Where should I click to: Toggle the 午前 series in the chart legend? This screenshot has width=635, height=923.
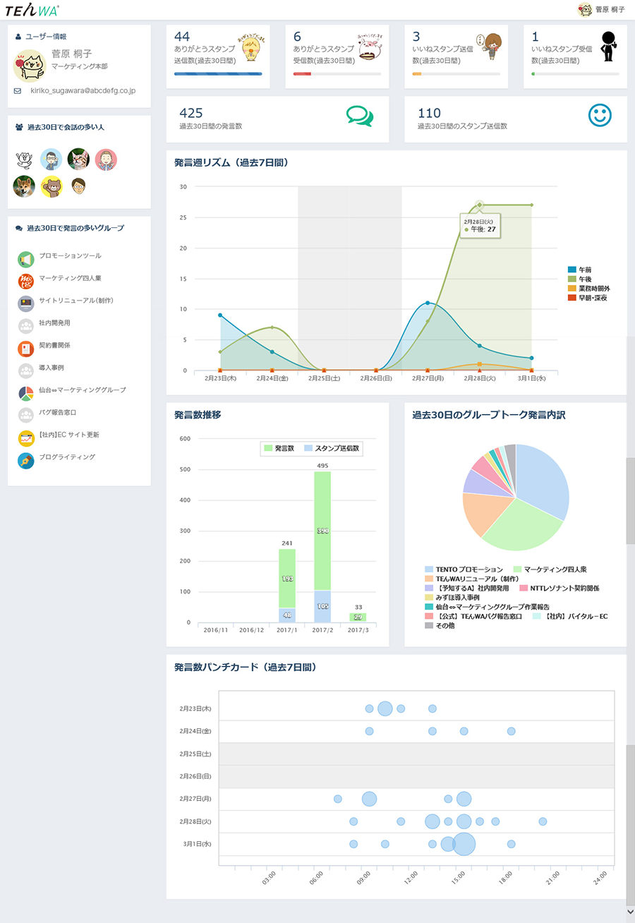[x=580, y=270]
